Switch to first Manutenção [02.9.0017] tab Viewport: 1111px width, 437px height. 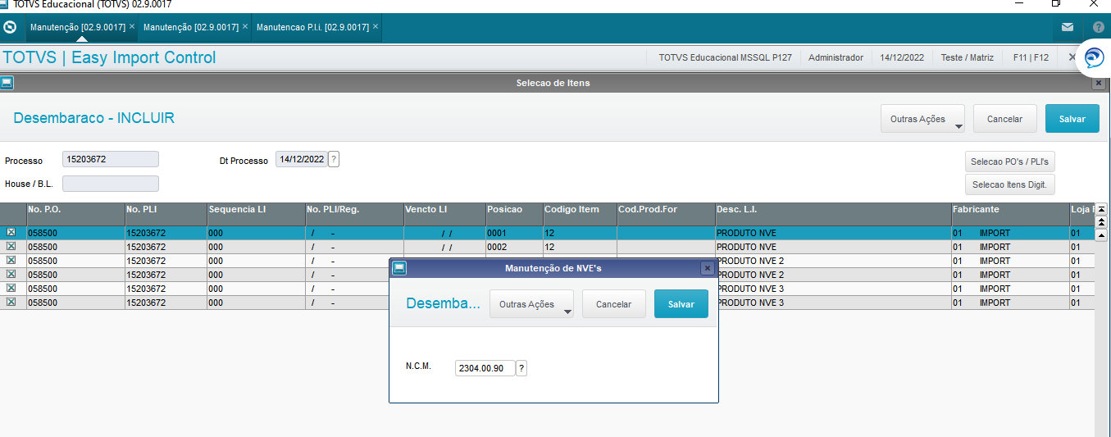78,27
